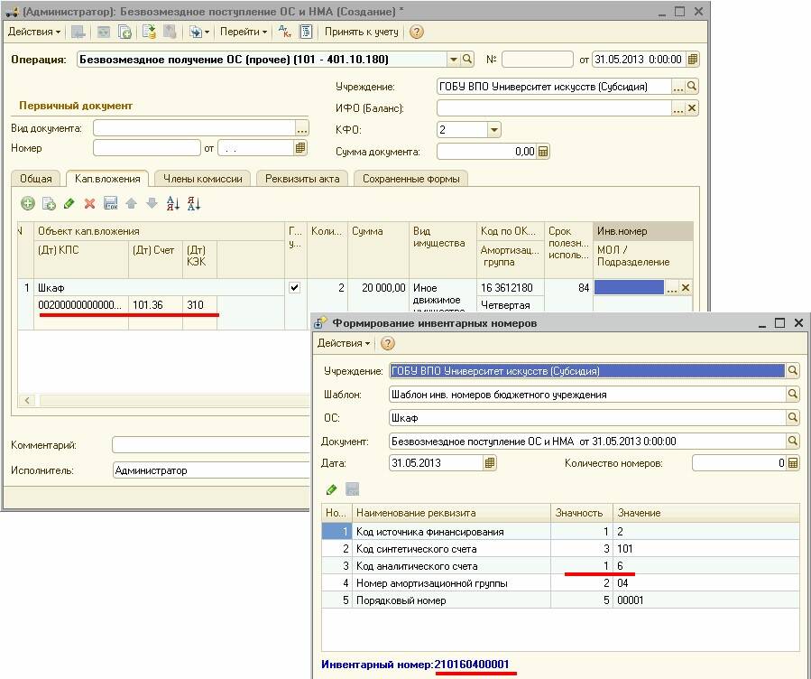Click the 310 КЭК cell

[199, 305]
